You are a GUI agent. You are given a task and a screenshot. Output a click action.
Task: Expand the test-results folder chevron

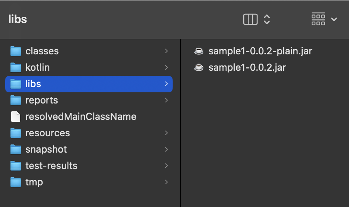[166, 166]
